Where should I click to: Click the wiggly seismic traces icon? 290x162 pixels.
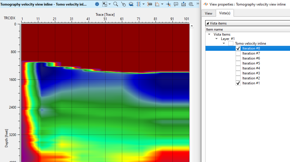pos(139,4)
